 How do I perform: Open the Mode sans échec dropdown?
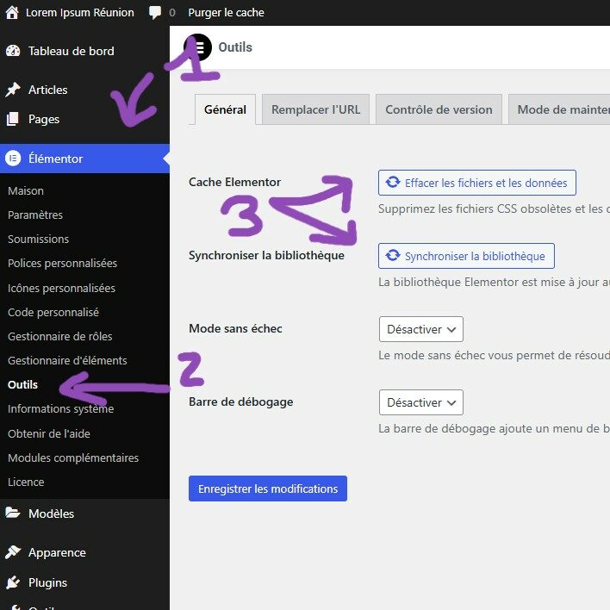[x=421, y=329]
